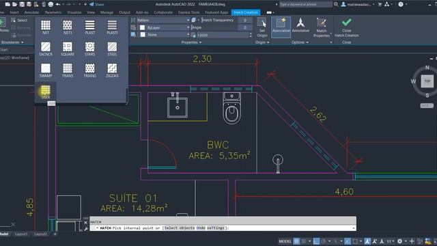This screenshot has width=437, height=246.
Task: Select the STARS hatch pattern
Action: point(89,49)
